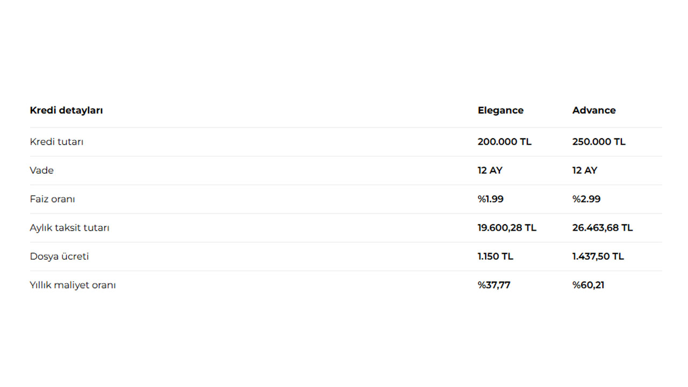Screen dimensions: 688x387
Task: Click the 250.000 TL Advance amount
Action: 599,142
